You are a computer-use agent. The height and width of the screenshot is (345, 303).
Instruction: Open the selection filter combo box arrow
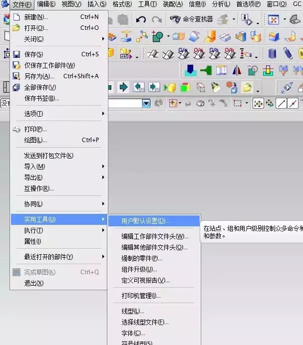click(x=146, y=104)
